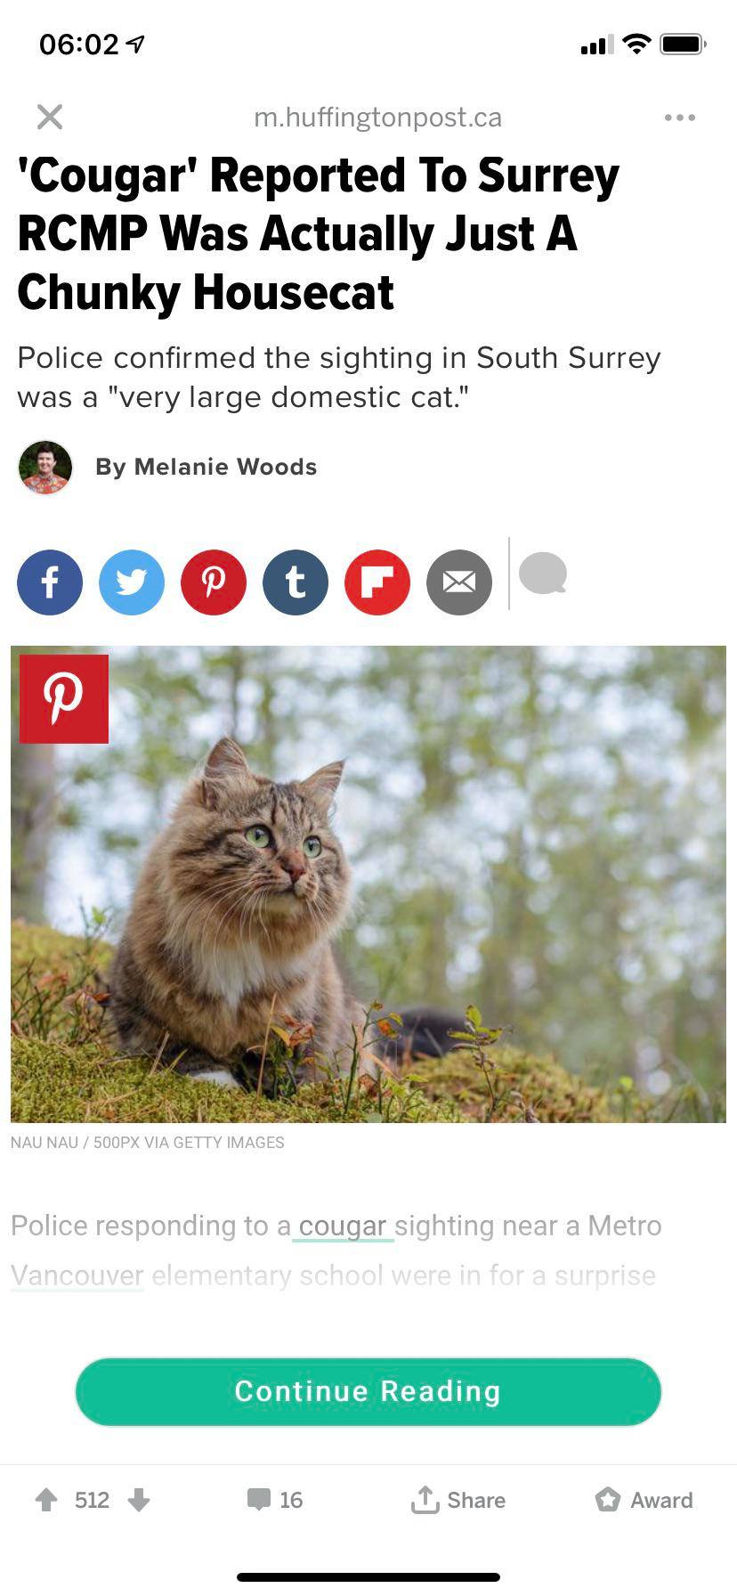
Task: Close the in-app browser with X
Action: (x=50, y=117)
